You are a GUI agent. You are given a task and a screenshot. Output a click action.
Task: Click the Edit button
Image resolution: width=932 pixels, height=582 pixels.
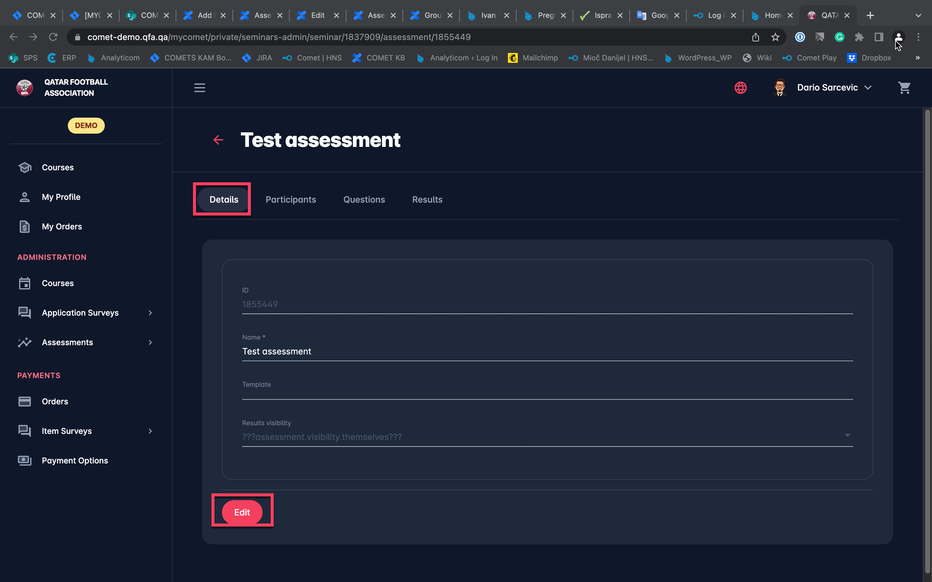coord(242,512)
